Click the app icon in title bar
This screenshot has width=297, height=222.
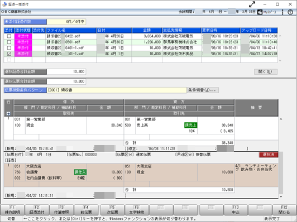(x=4, y=4)
